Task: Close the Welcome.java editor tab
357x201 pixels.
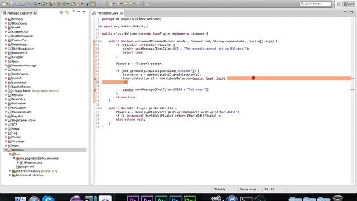Action: pos(122,13)
